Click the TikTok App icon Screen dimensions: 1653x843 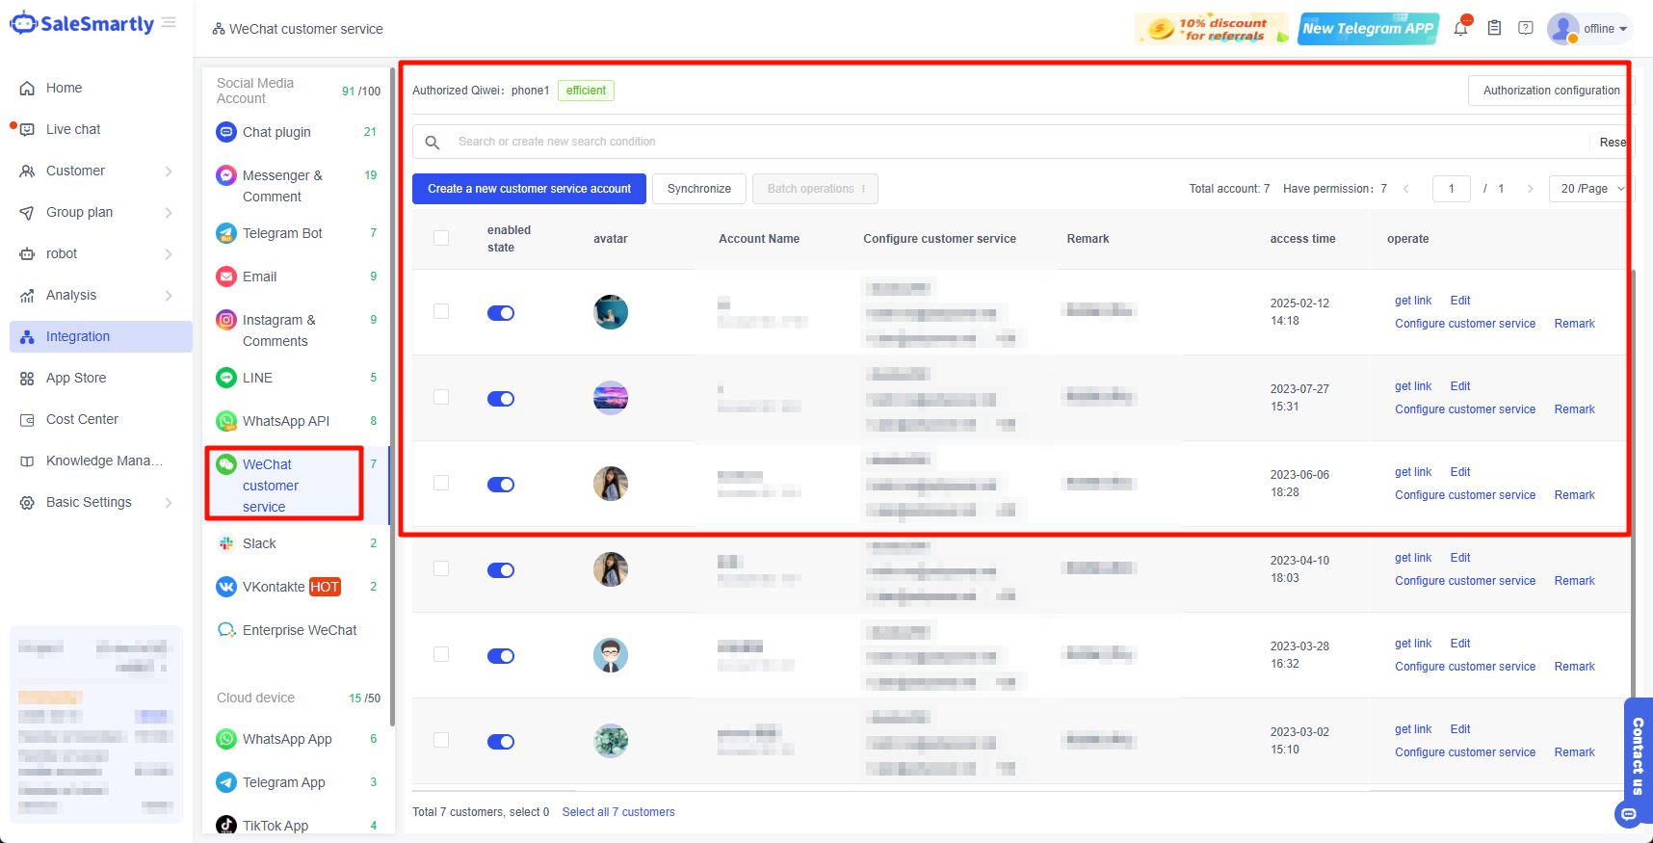(x=226, y=825)
